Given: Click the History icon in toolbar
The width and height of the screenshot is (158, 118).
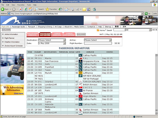Looking at the screenshot, I should pyautogui.click(x=60, y=9).
